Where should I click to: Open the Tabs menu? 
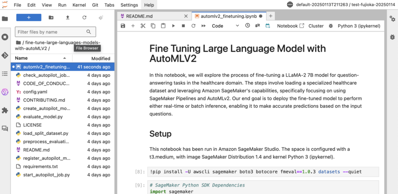(x=109, y=5)
